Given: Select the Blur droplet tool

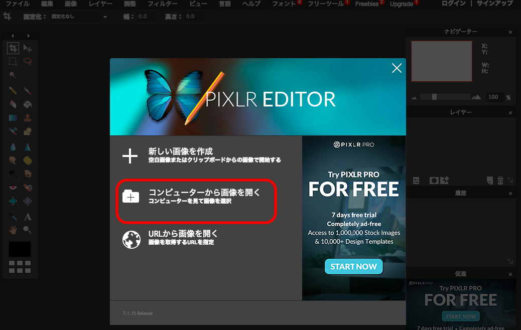Looking at the screenshot, I should [13, 147].
